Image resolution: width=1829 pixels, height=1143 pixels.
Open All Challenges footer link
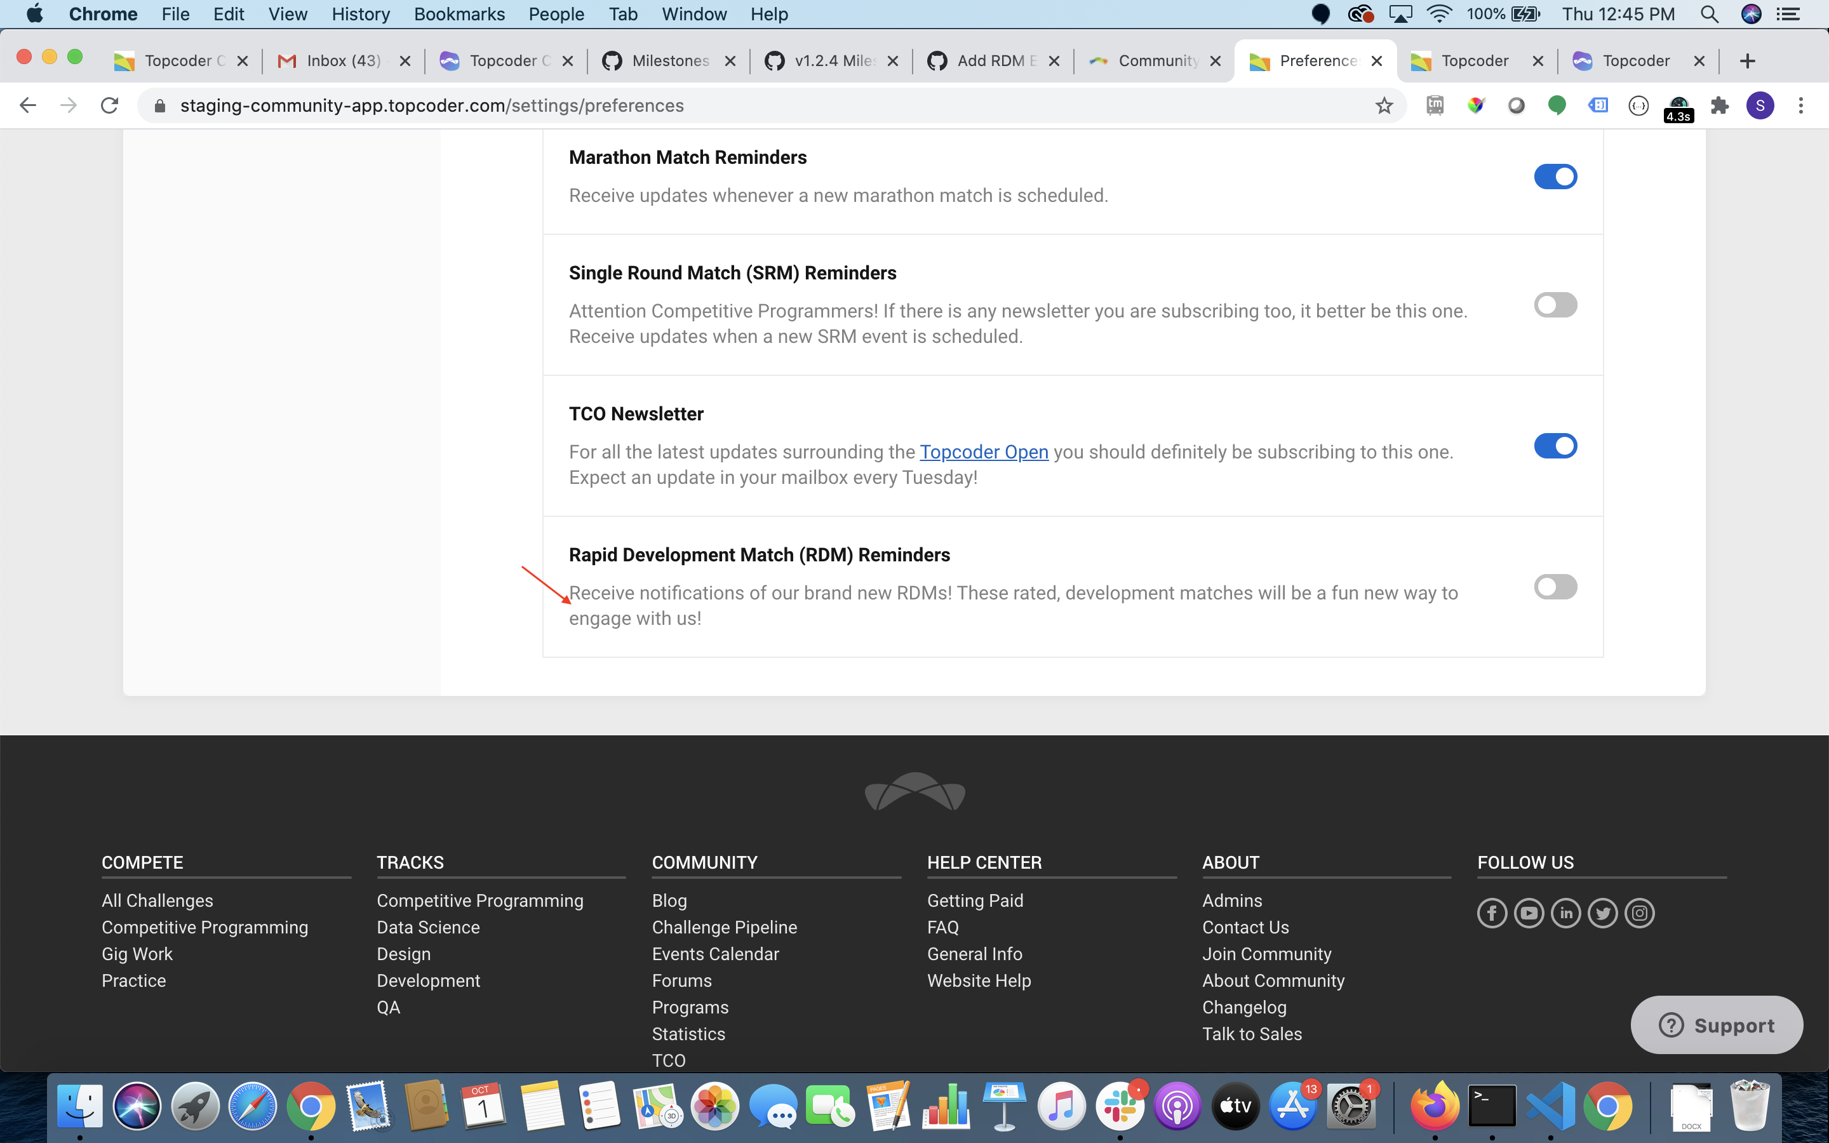(157, 900)
